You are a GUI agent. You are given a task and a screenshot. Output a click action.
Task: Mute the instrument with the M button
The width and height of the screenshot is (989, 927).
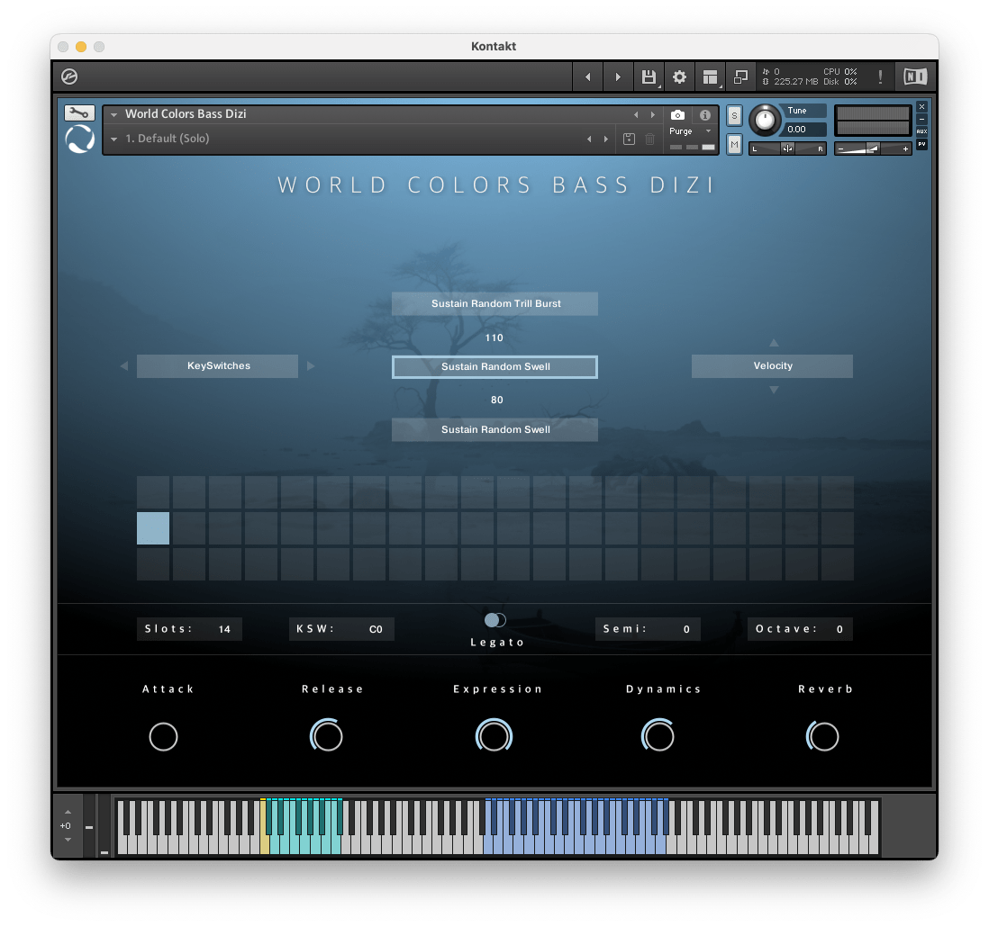(x=734, y=144)
